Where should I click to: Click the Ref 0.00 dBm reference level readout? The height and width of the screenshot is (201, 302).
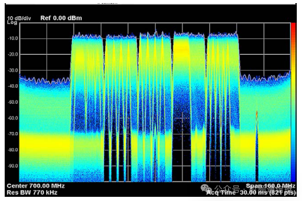point(61,18)
